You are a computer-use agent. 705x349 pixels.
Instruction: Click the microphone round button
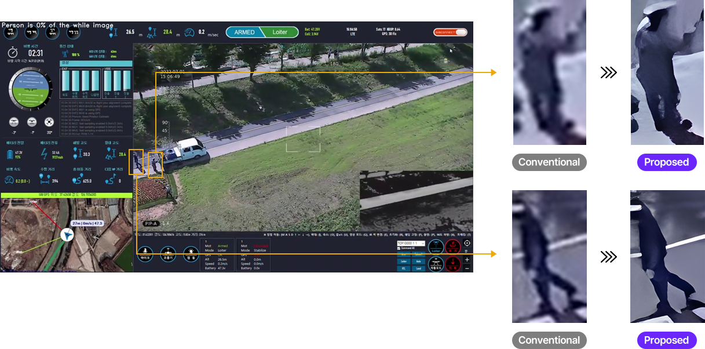click(145, 253)
